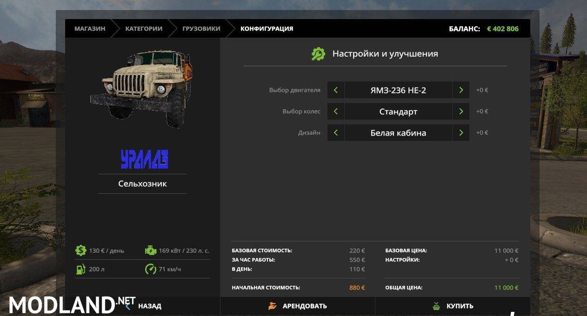This screenshot has width=587, height=316.
Task: Click the УРАЛАЗ brand logo
Action: click(x=144, y=159)
